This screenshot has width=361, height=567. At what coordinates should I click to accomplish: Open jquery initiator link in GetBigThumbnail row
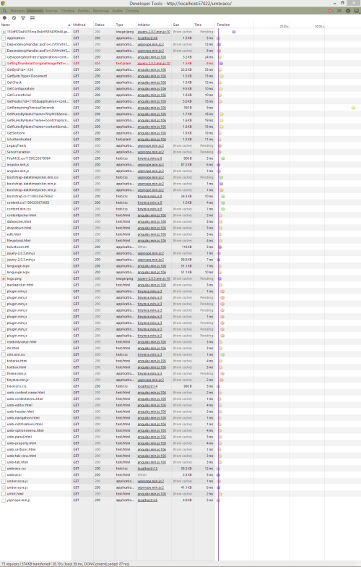click(154, 64)
